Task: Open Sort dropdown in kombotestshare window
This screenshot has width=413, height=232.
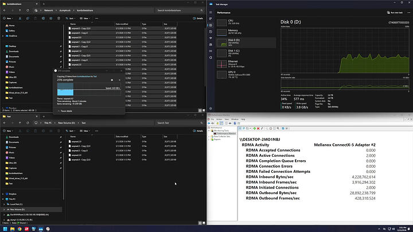Action: click(x=70, y=18)
